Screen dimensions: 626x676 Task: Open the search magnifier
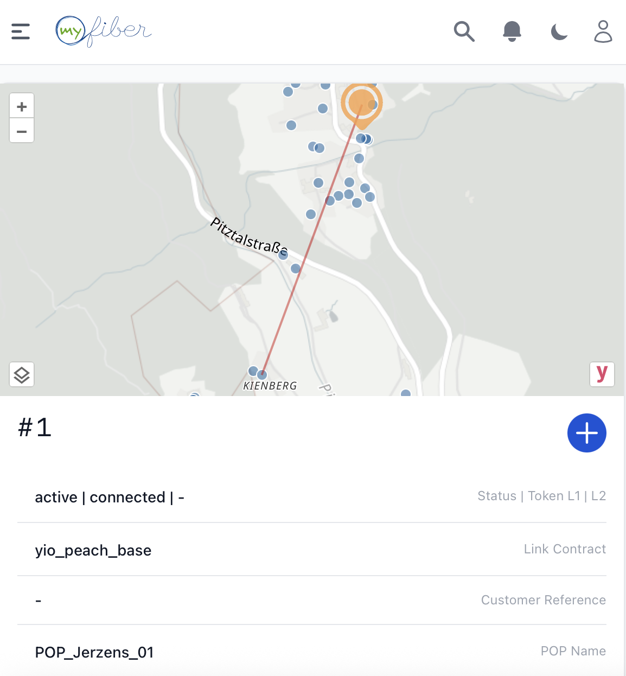coord(464,31)
